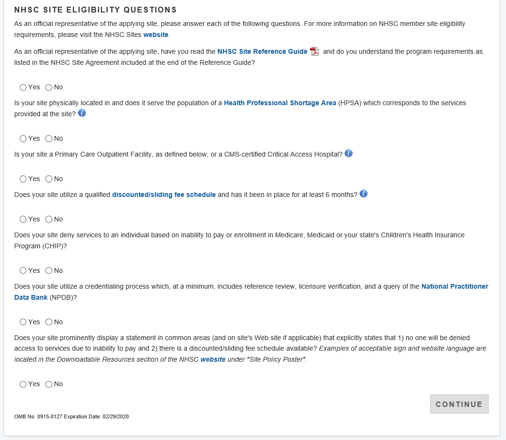Choose Yes for discounted/sliding fee schedule question
The image size is (506, 440).
[x=23, y=220]
